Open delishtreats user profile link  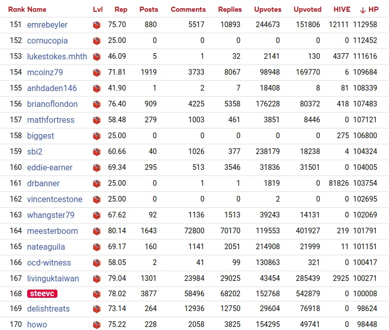48,309
